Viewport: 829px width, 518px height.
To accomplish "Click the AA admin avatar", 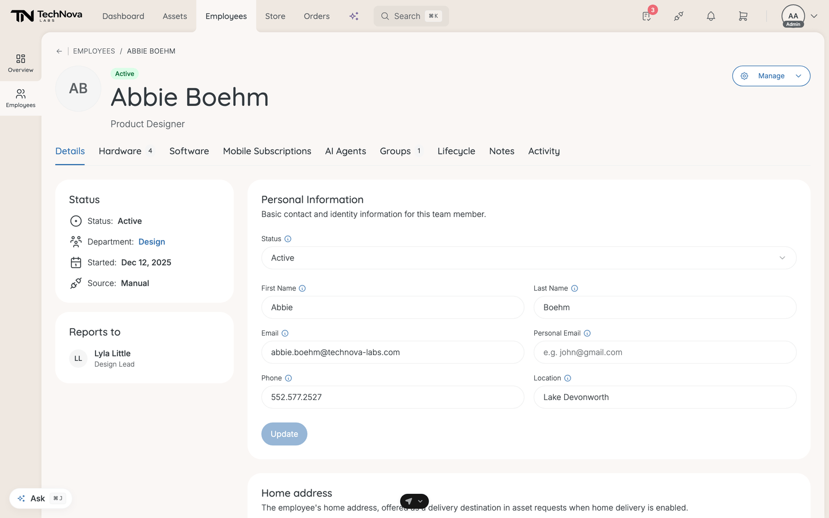I will pyautogui.click(x=793, y=16).
